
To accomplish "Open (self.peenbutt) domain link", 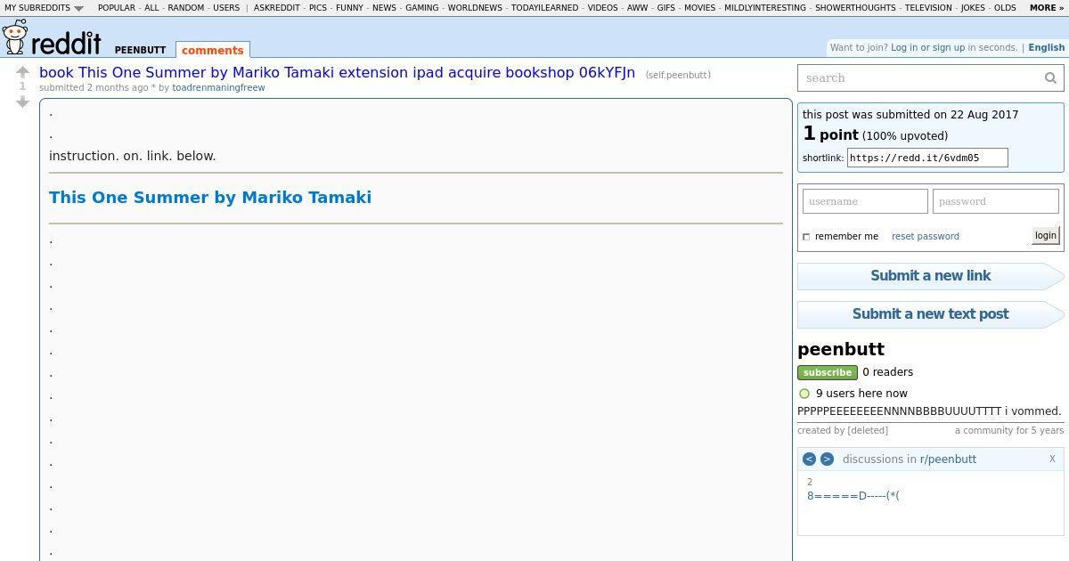I will point(678,75).
